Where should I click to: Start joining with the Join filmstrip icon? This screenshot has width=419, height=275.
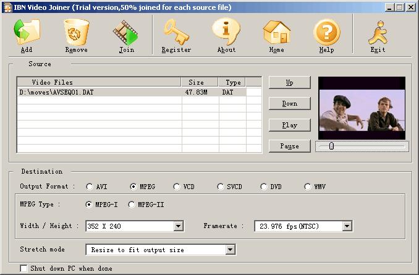tap(125, 32)
